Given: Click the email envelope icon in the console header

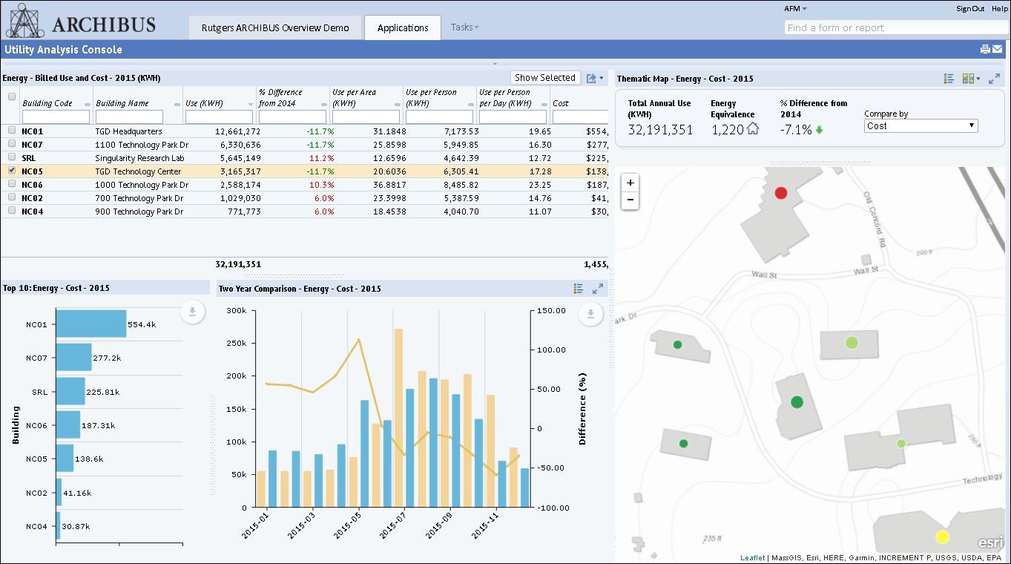Looking at the screenshot, I should coord(997,50).
